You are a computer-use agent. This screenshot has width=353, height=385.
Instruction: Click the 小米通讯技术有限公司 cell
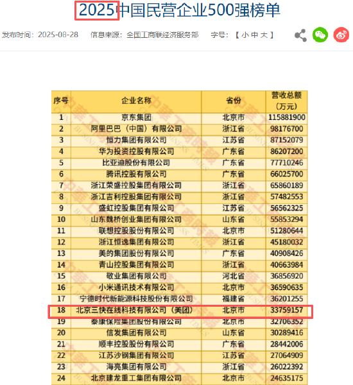pos(136,287)
